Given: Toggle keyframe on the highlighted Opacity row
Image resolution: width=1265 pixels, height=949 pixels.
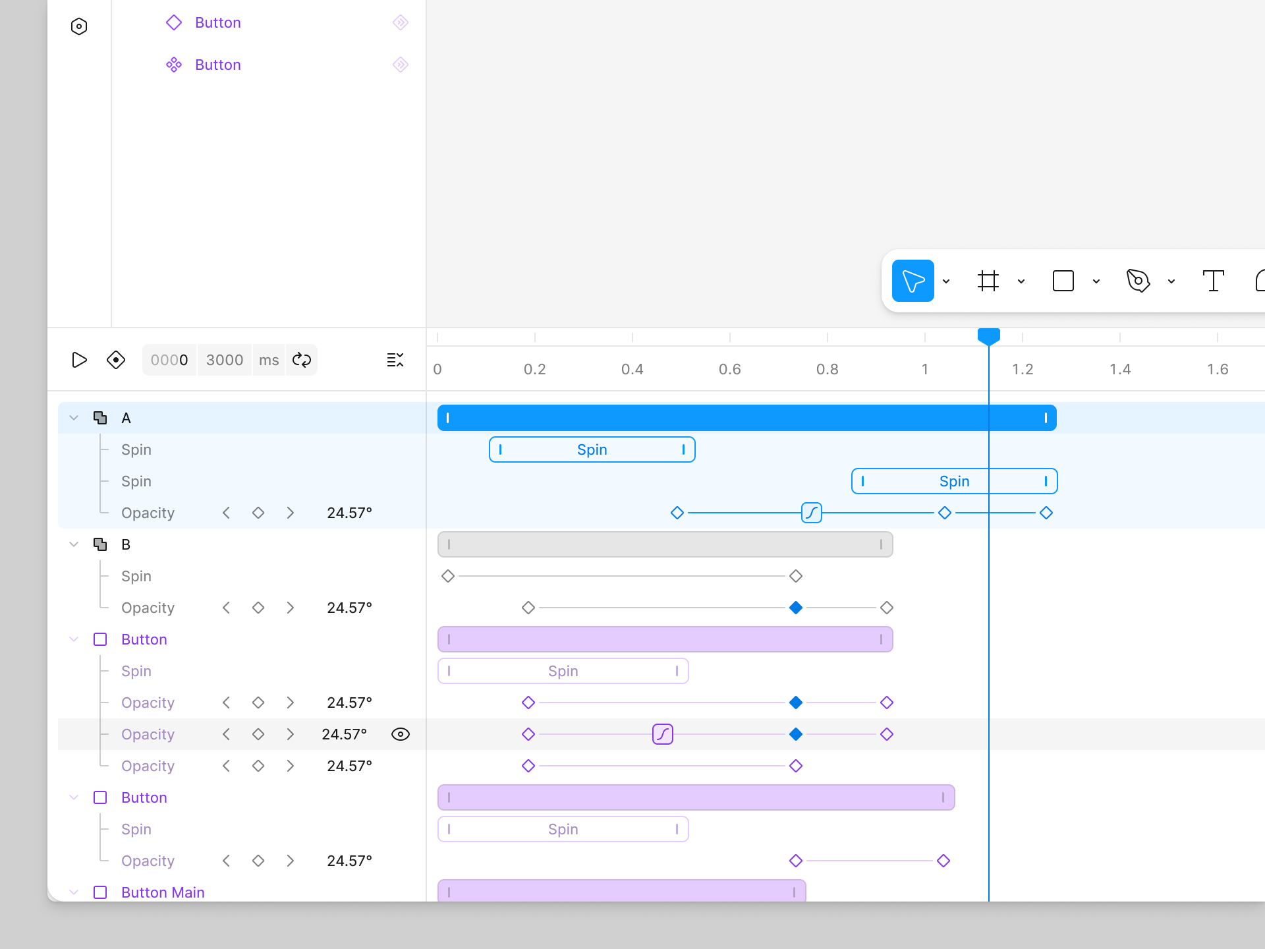Looking at the screenshot, I should click(258, 734).
